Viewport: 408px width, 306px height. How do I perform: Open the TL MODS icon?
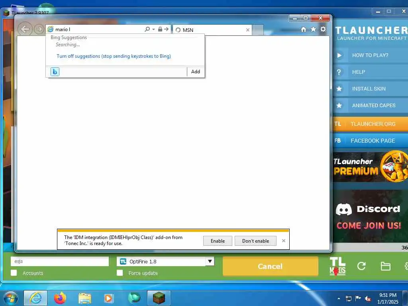coord(337,266)
